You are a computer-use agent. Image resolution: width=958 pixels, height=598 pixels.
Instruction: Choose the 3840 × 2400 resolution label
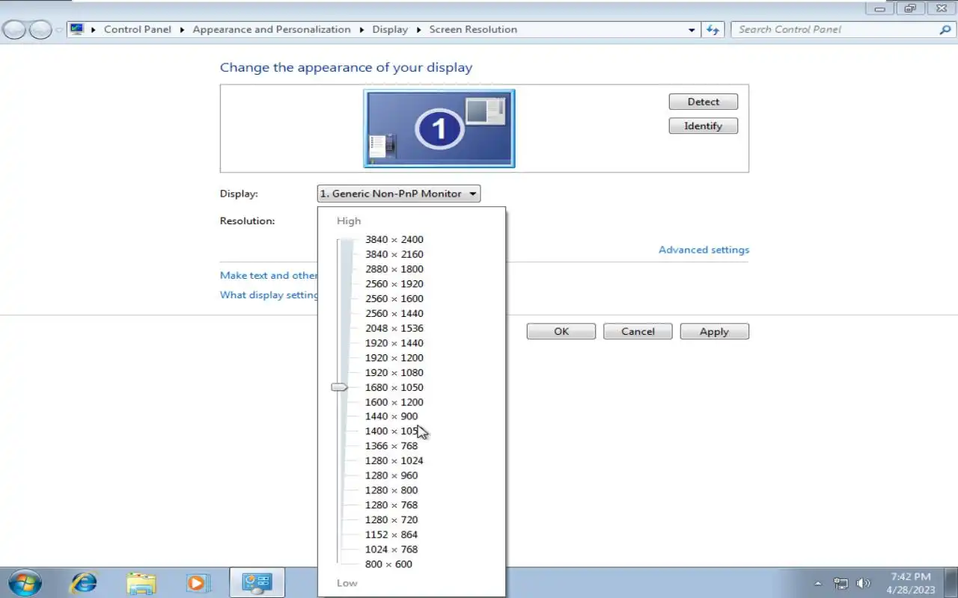[x=394, y=239]
